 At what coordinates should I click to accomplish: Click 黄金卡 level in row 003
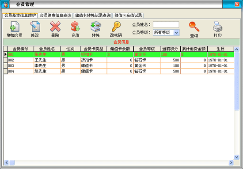click(x=147, y=65)
